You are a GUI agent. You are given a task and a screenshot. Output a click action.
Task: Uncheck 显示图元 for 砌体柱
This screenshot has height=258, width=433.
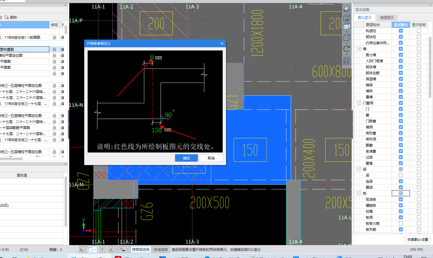[x=401, y=37]
